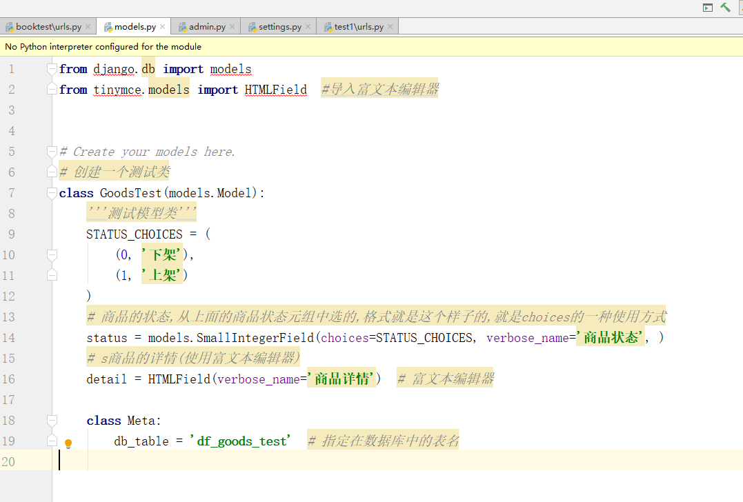Click the '#导入富文本编辑器' comment on line 2
The height and width of the screenshot is (502, 743).
(379, 89)
